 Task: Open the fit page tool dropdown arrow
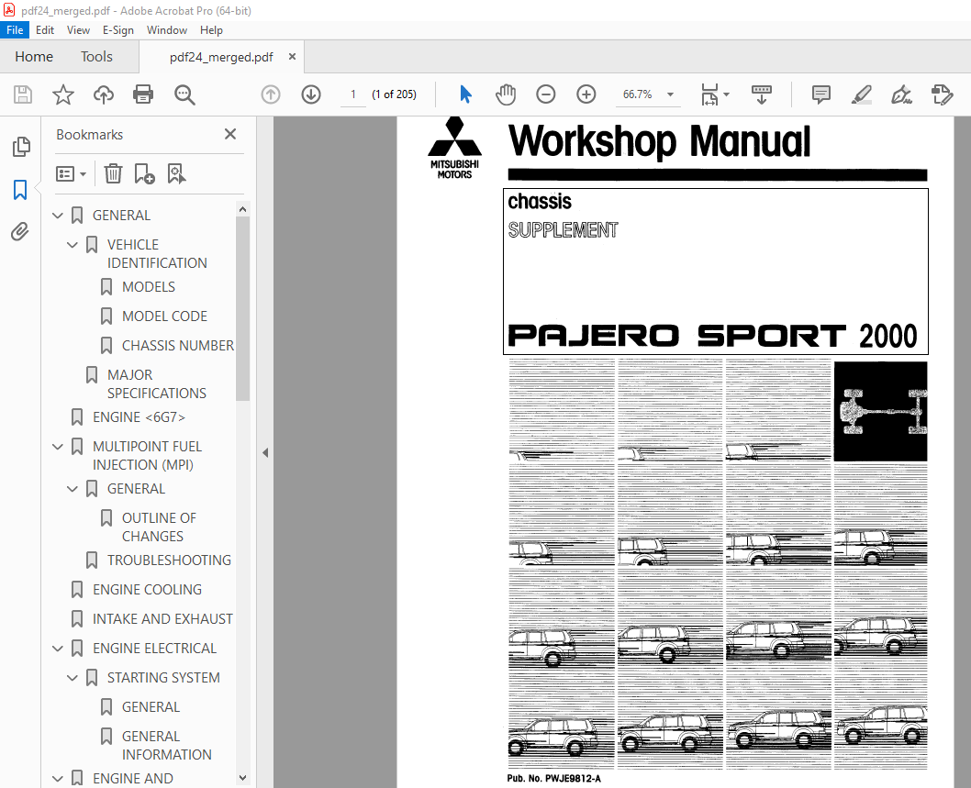(x=726, y=94)
